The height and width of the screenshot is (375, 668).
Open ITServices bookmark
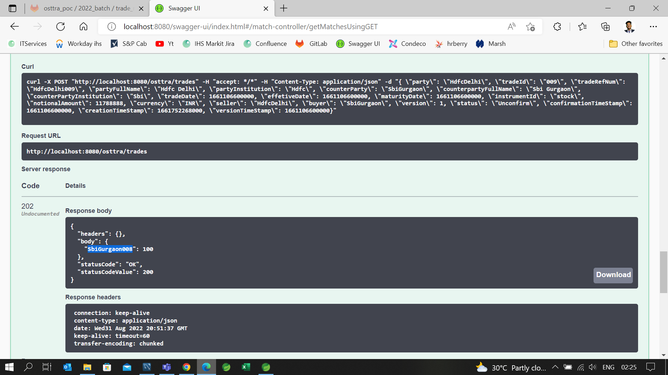click(27, 44)
